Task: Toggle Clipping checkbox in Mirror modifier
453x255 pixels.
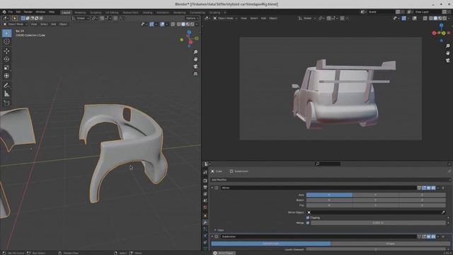Action: coord(308,217)
